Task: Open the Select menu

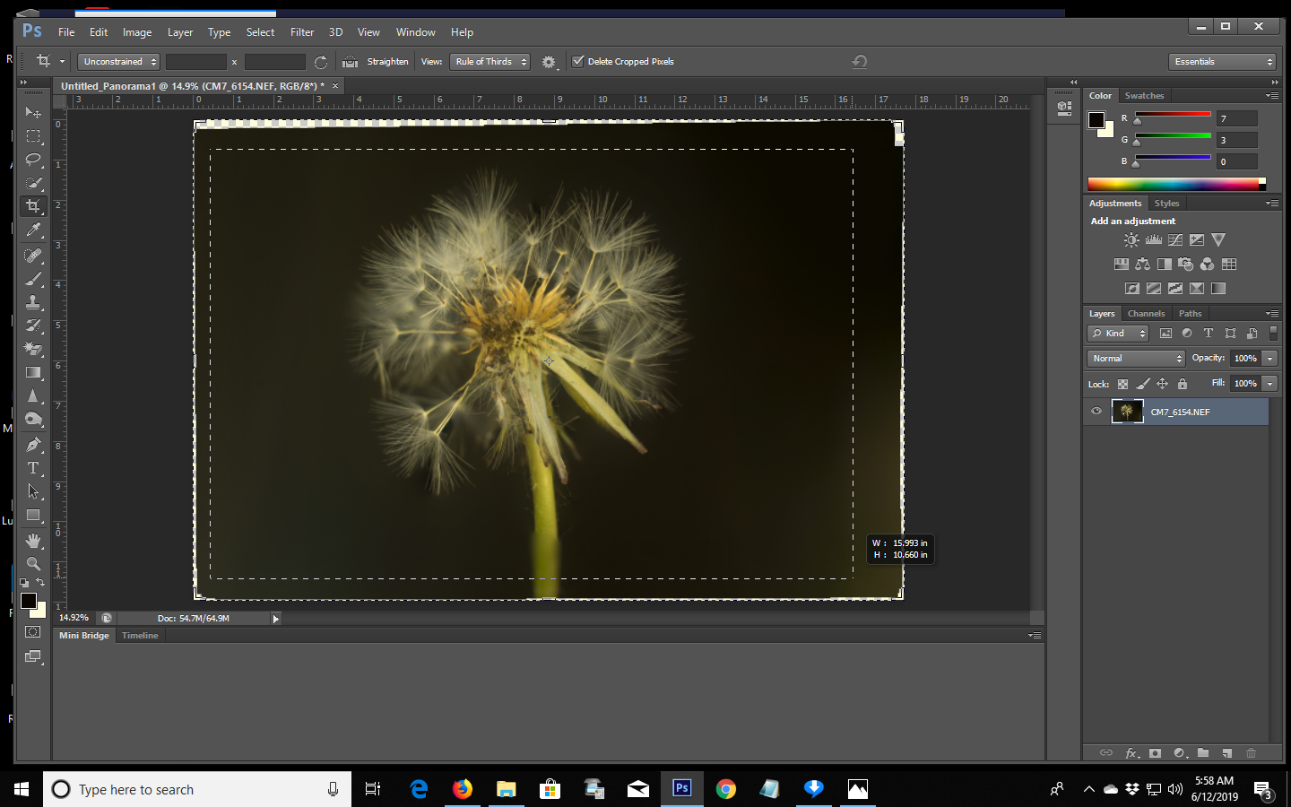Action: click(x=261, y=32)
